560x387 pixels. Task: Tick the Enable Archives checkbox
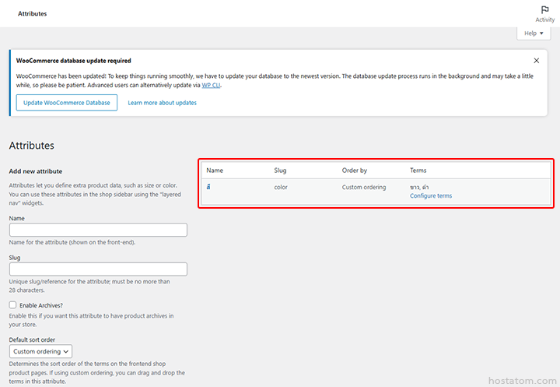[x=13, y=304]
